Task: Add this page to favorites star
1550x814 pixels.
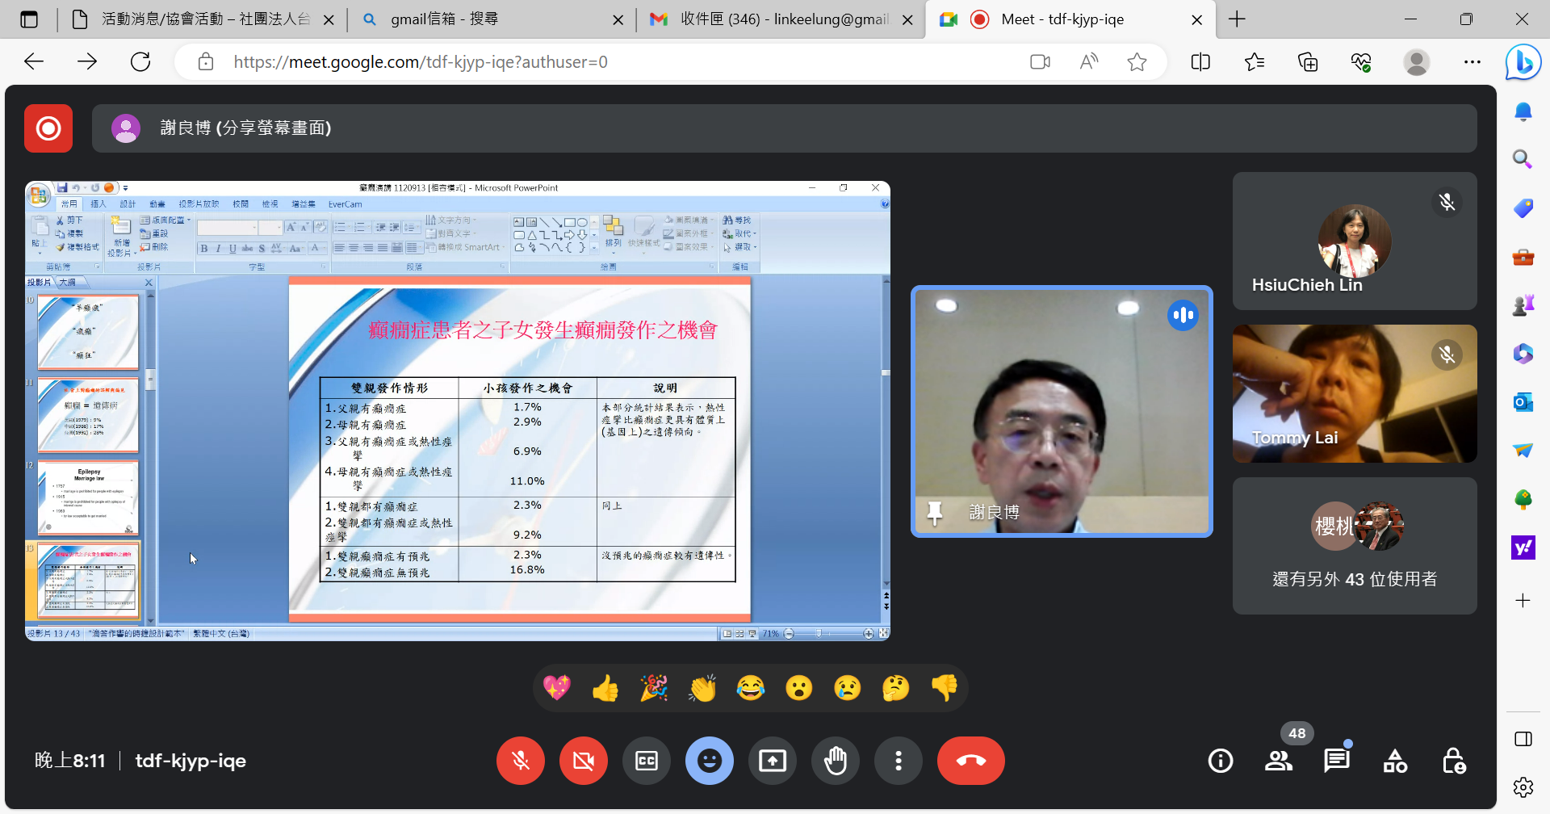Action: 1137,62
